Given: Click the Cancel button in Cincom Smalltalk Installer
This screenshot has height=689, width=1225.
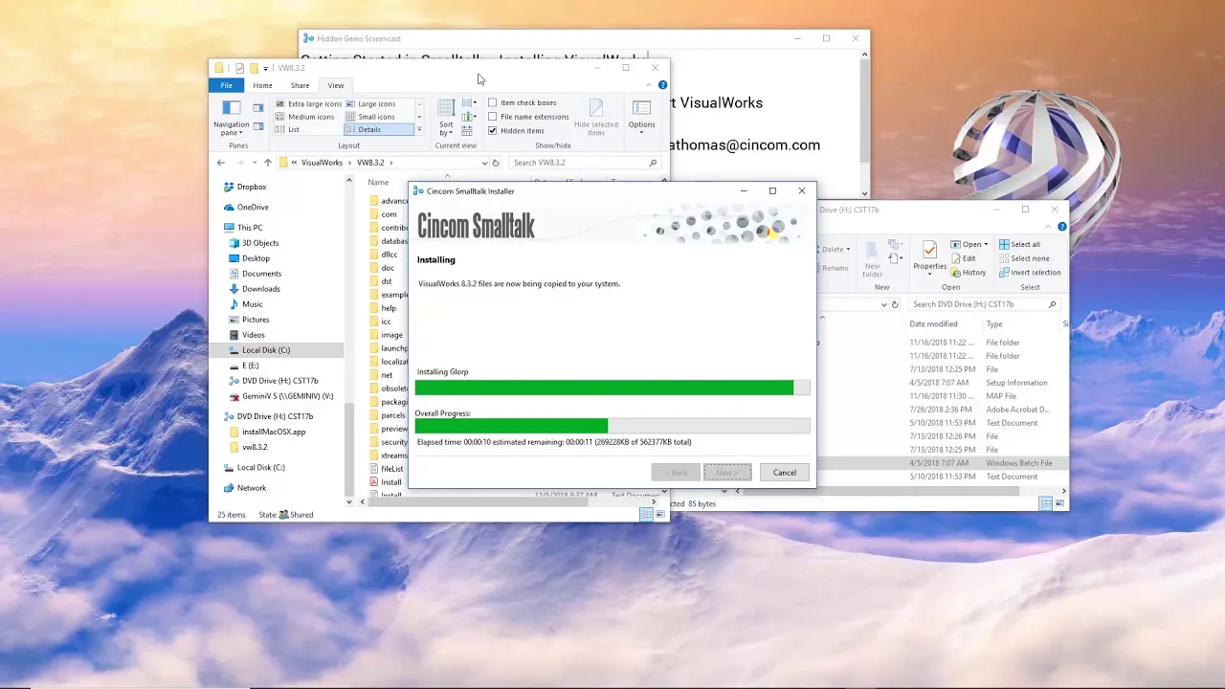Looking at the screenshot, I should coord(784,472).
